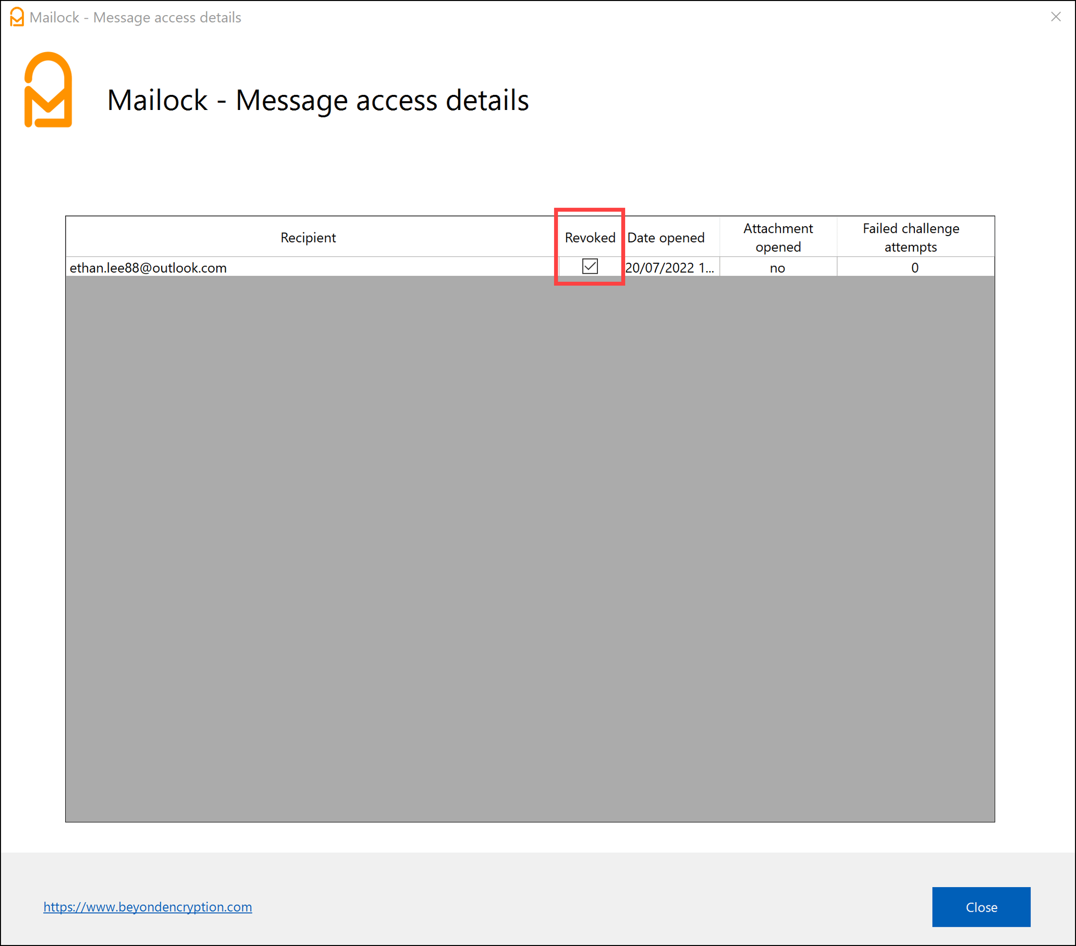Click the large orange Mailock logo
This screenshot has height=946, width=1076.
tap(48, 90)
